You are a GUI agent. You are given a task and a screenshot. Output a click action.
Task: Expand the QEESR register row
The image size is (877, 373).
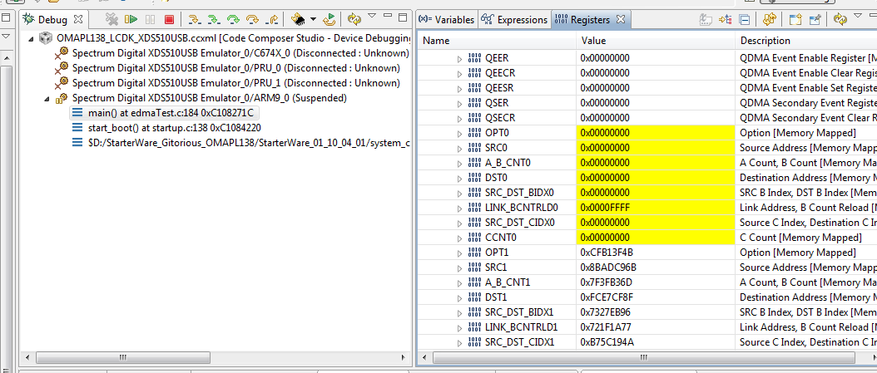(x=460, y=88)
